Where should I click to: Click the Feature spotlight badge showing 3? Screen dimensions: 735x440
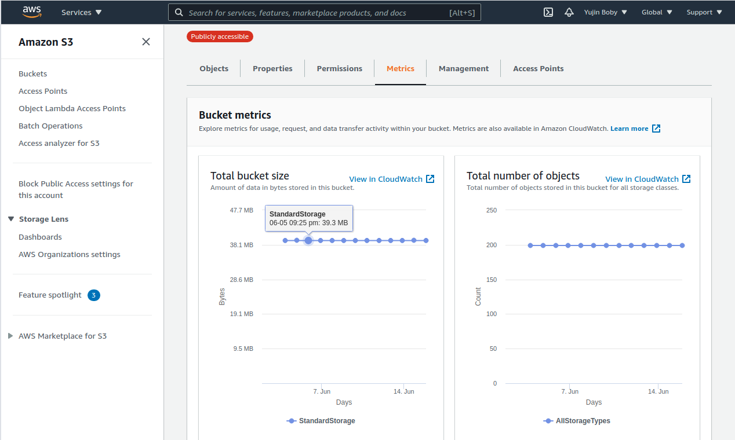point(93,295)
